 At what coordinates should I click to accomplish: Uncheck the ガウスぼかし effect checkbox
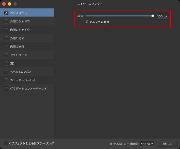click(x=6, y=13)
